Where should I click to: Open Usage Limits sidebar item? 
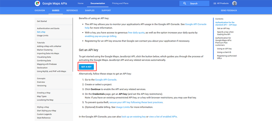click(42, 35)
